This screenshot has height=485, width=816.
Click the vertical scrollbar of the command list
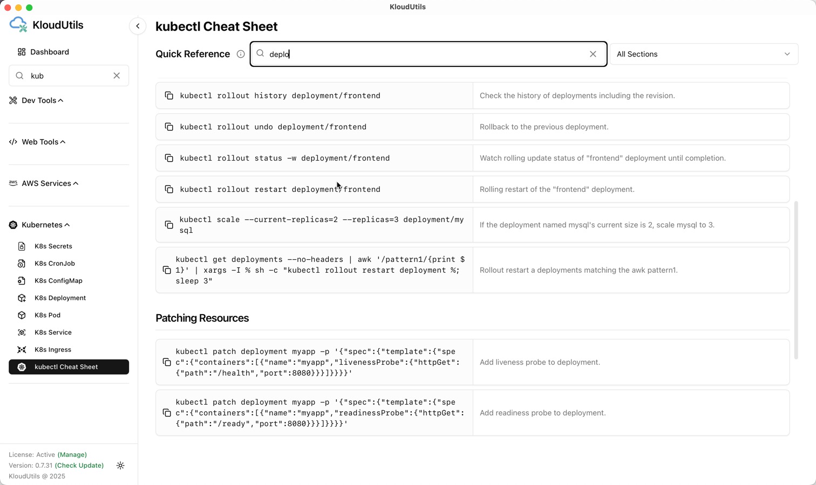795,280
